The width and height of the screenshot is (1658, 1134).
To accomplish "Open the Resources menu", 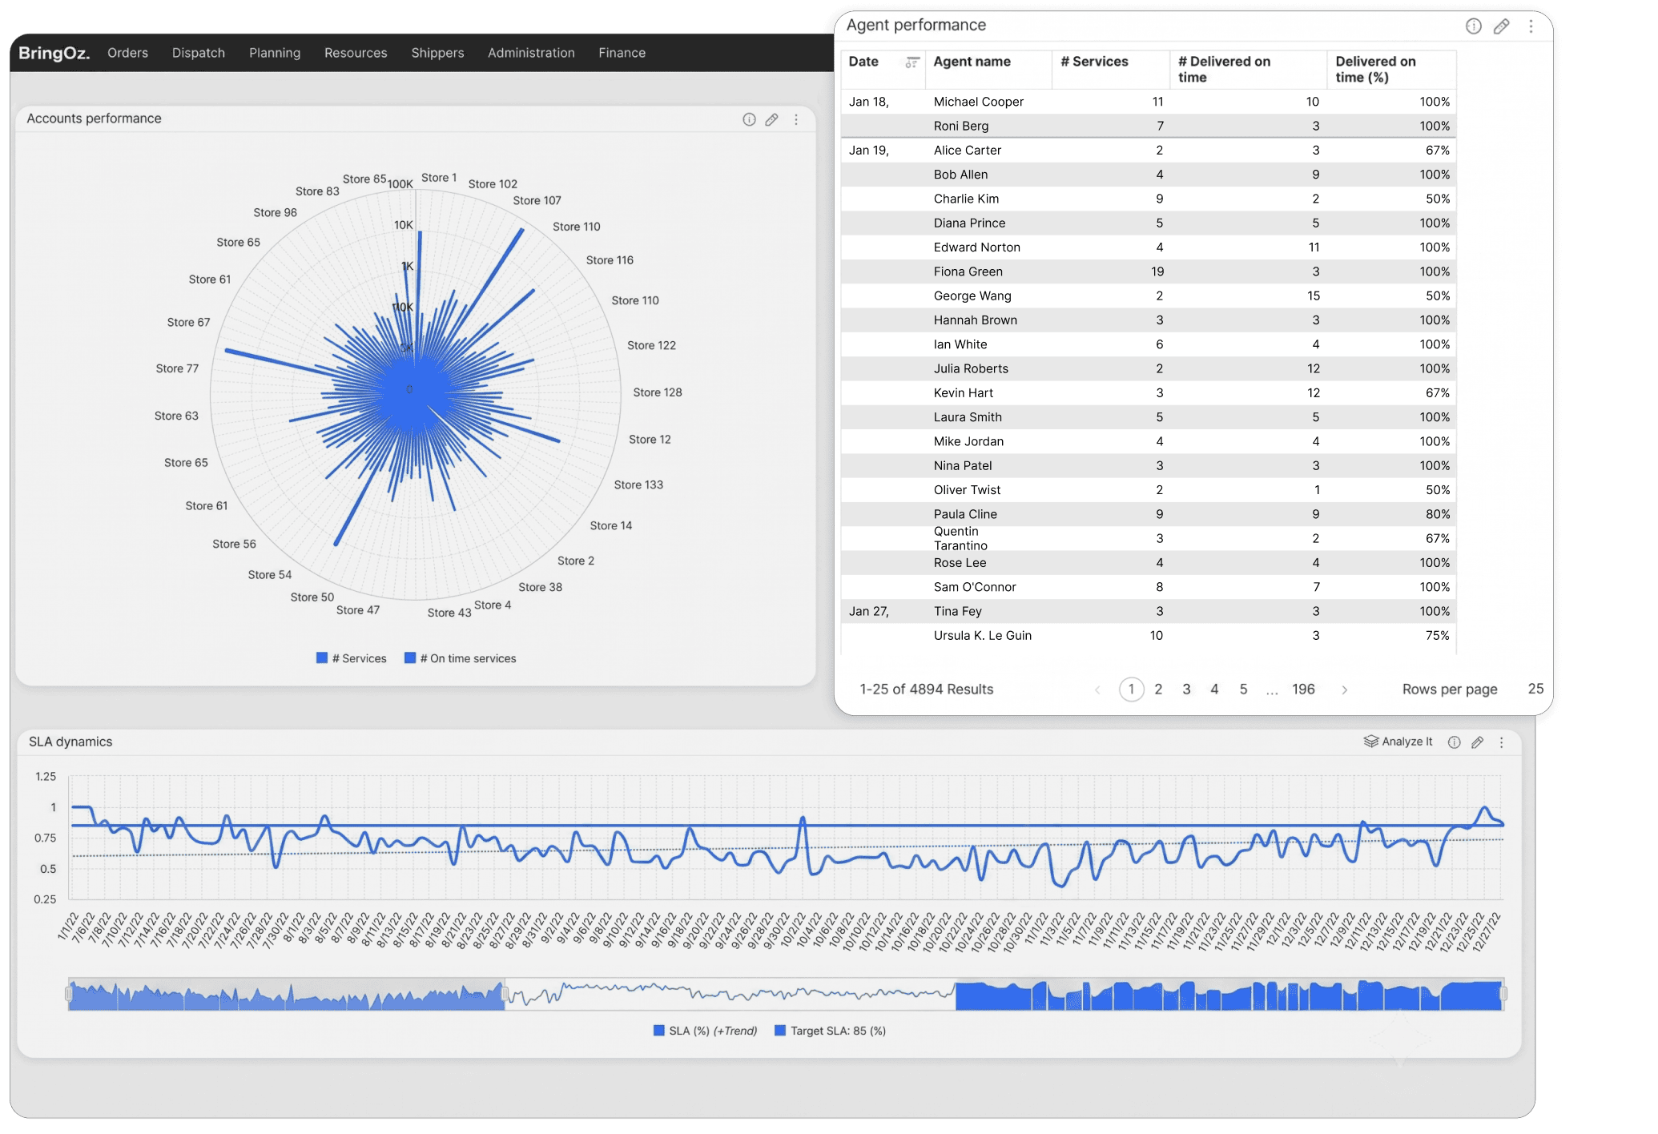I will tap(356, 53).
